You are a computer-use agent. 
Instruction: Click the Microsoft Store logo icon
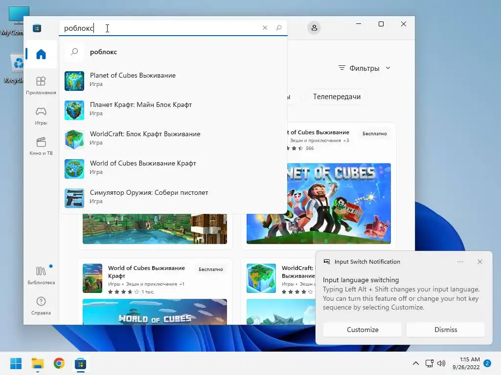tap(37, 28)
